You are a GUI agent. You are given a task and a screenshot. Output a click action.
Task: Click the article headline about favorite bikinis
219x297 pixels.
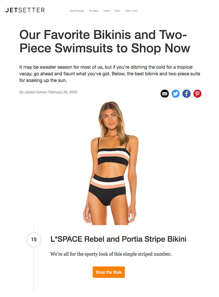[x=105, y=42]
